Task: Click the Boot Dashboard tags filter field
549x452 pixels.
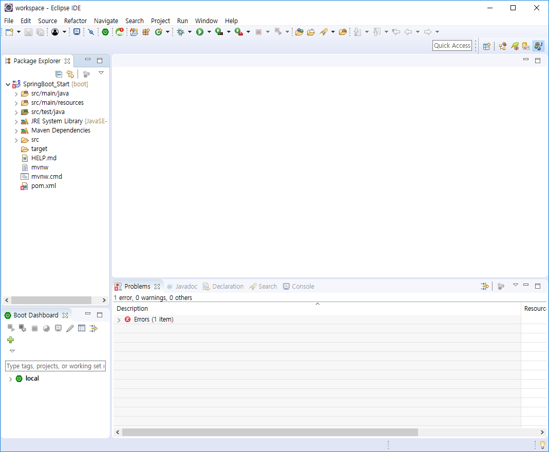Action: tap(55, 366)
